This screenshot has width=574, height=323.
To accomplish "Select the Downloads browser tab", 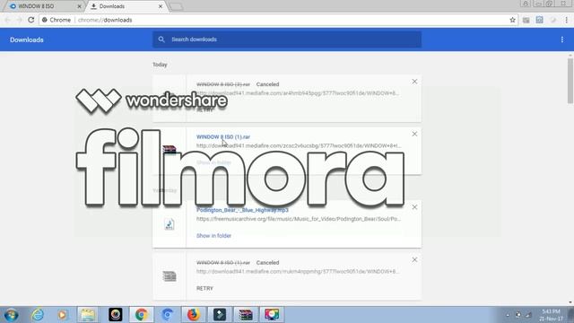I will (126, 6).
